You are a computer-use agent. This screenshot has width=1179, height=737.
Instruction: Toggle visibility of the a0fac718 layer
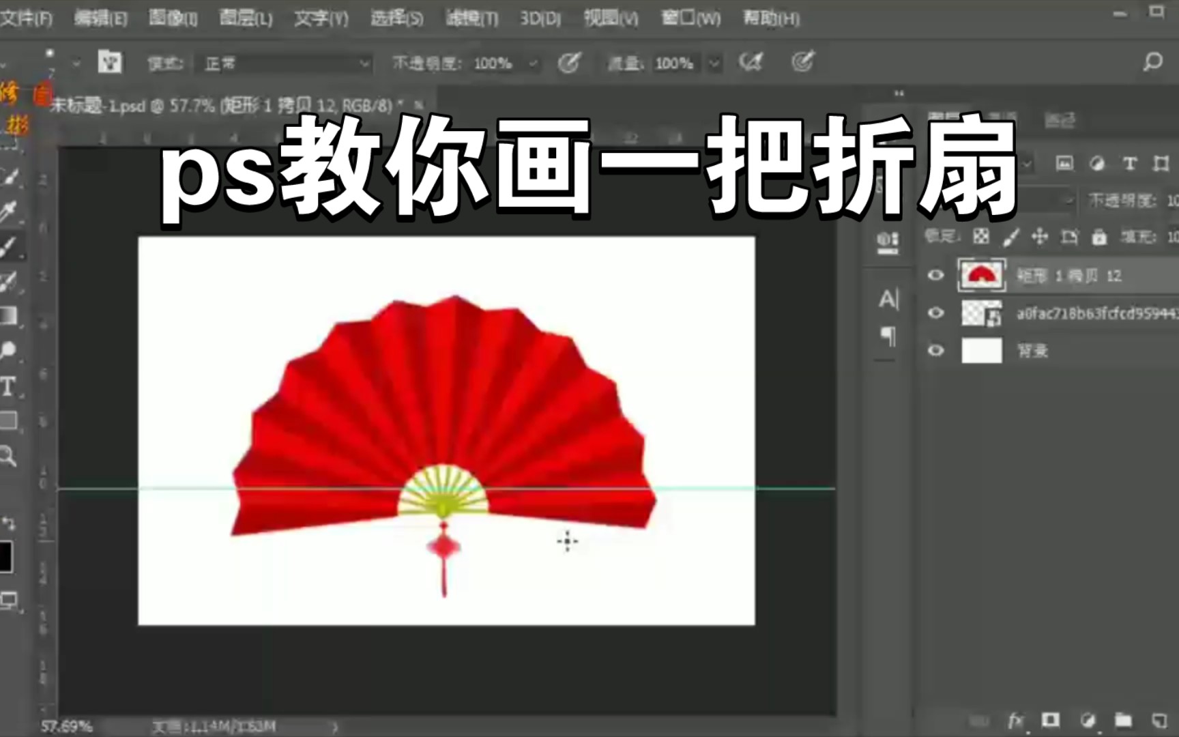[936, 313]
